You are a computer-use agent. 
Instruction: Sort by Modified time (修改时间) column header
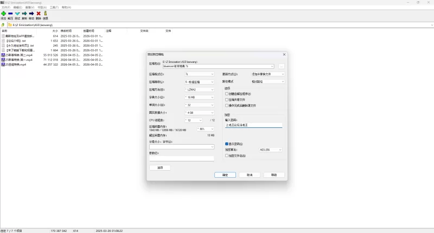[x=66, y=31]
